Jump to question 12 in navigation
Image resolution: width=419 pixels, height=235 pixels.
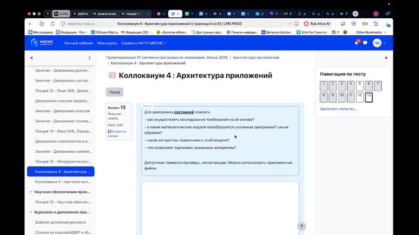coord(359,97)
